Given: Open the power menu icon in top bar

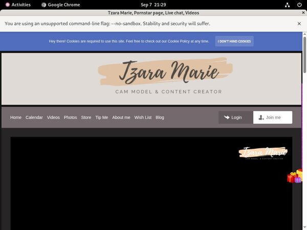Looking at the screenshot, I should (299, 5).
